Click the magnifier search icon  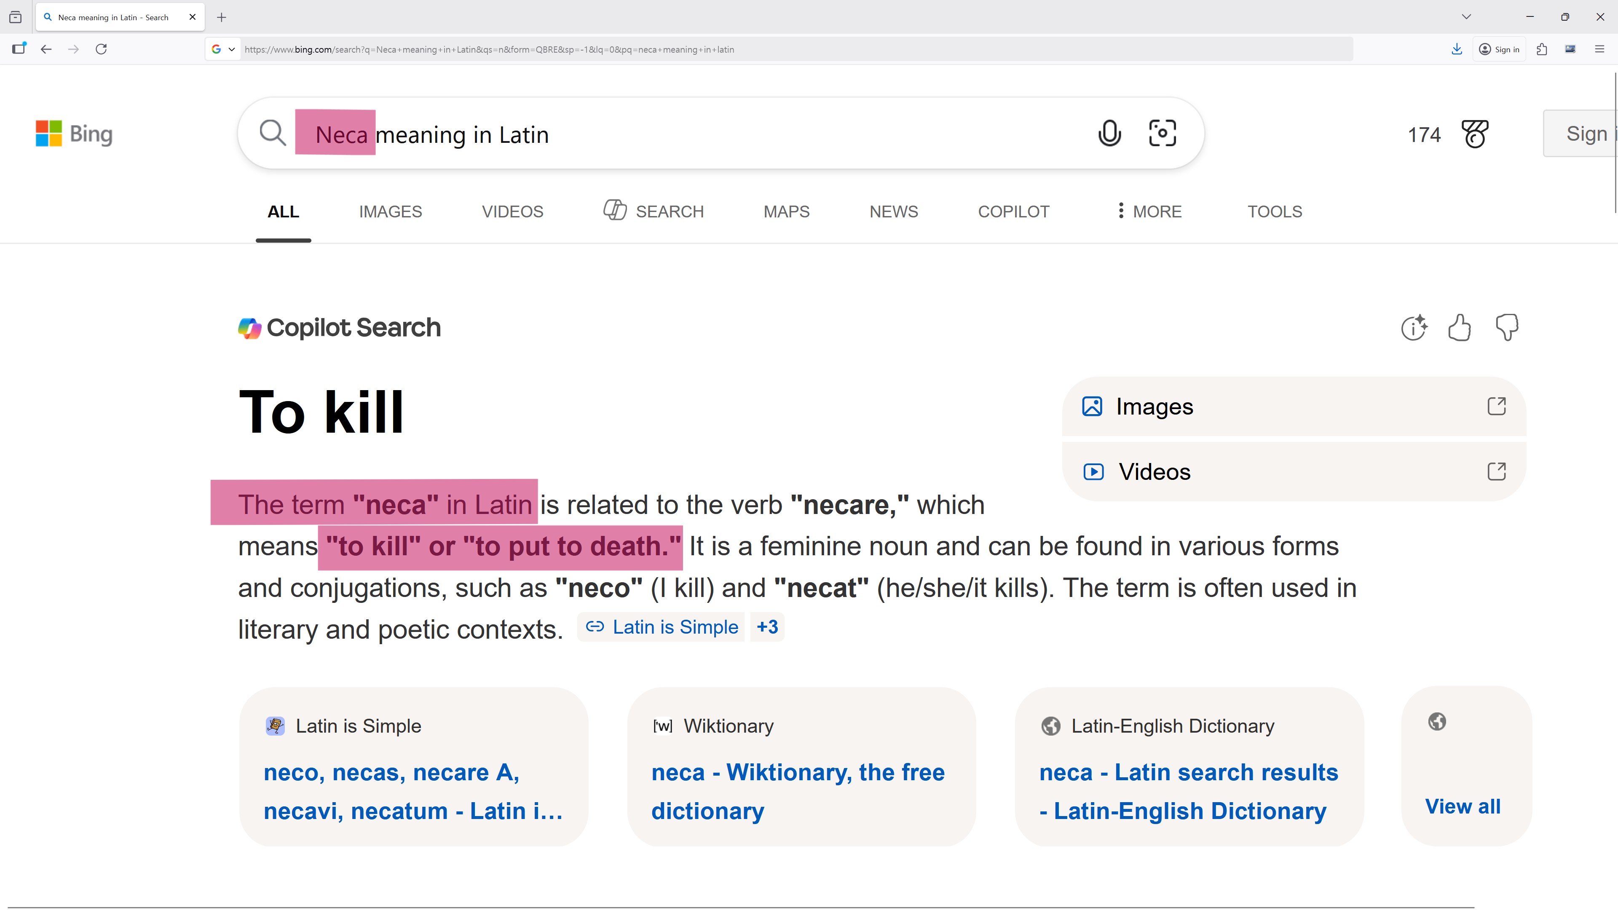point(273,133)
